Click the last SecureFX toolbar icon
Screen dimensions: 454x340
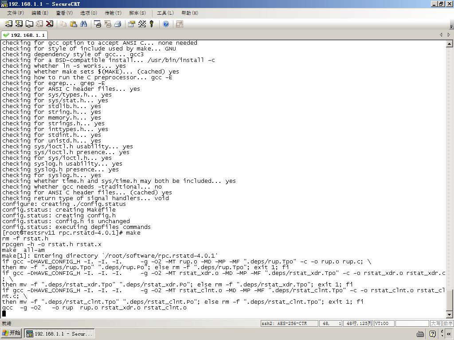click(x=180, y=24)
